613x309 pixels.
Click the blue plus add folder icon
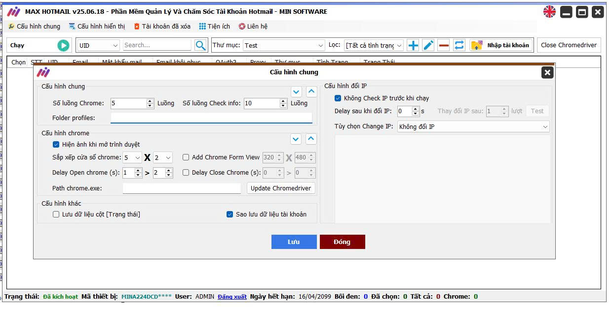coord(413,45)
